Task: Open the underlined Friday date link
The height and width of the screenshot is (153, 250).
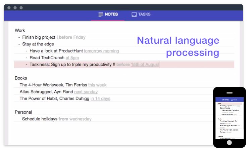Action: tap(80, 37)
